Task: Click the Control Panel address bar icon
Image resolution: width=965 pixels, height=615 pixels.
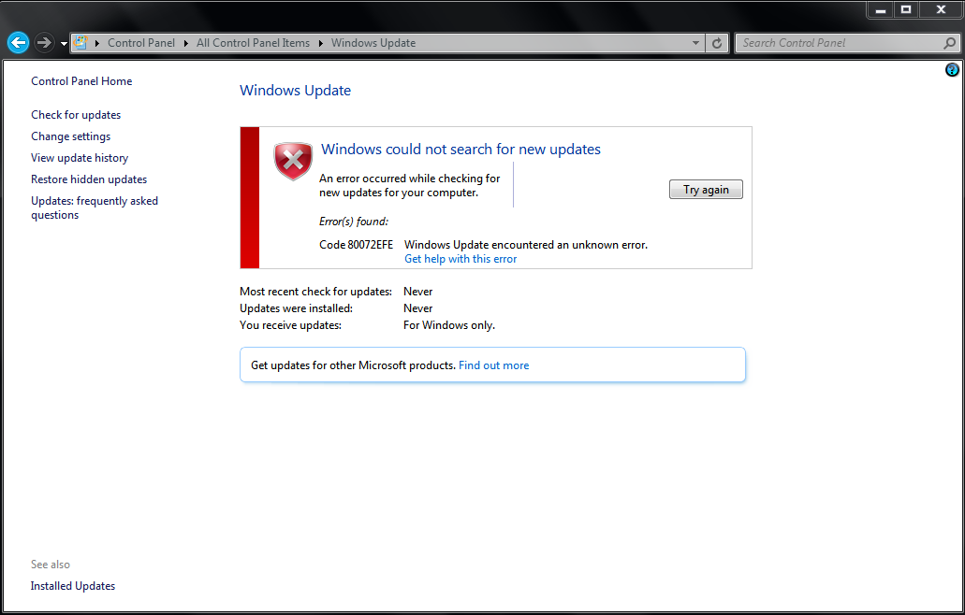Action: (80, 42)
